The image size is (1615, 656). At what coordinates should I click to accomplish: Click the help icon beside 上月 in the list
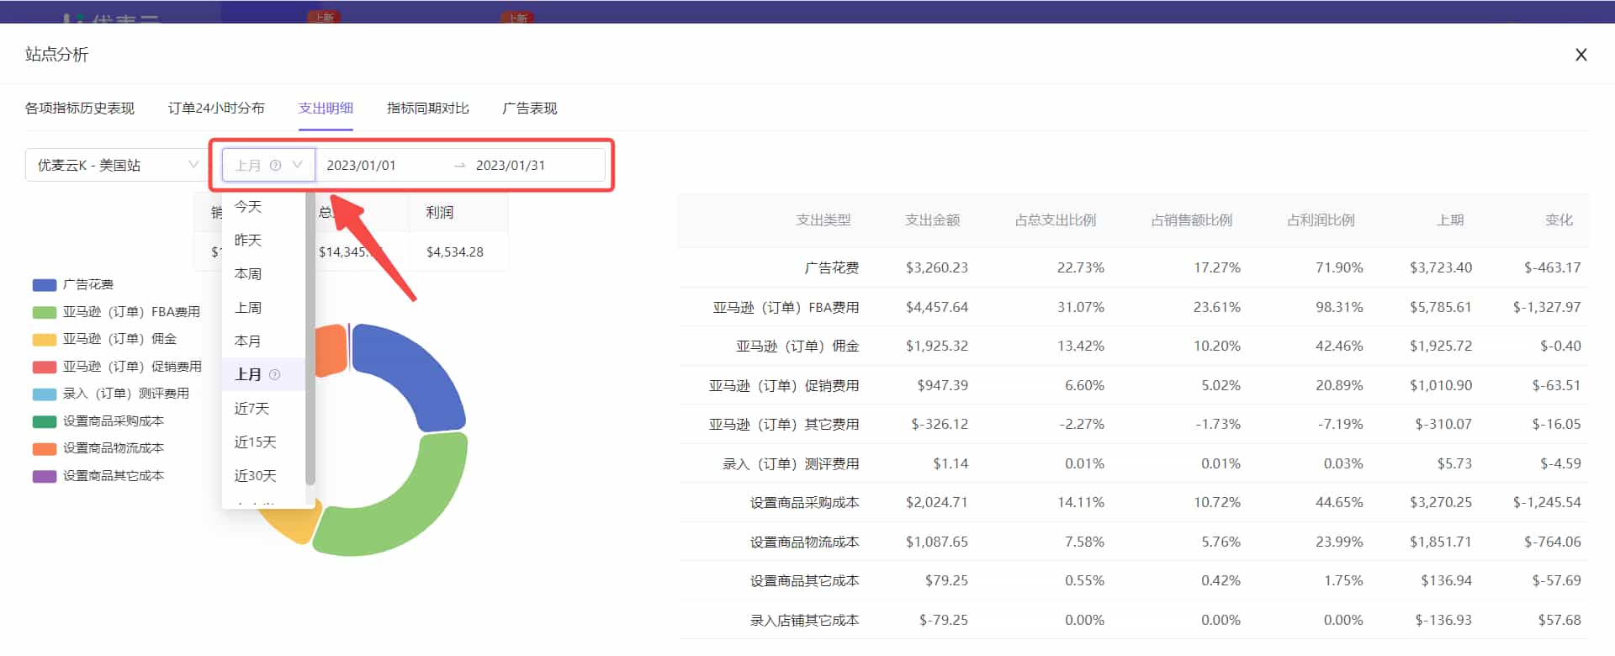click(x=274, y=375)
